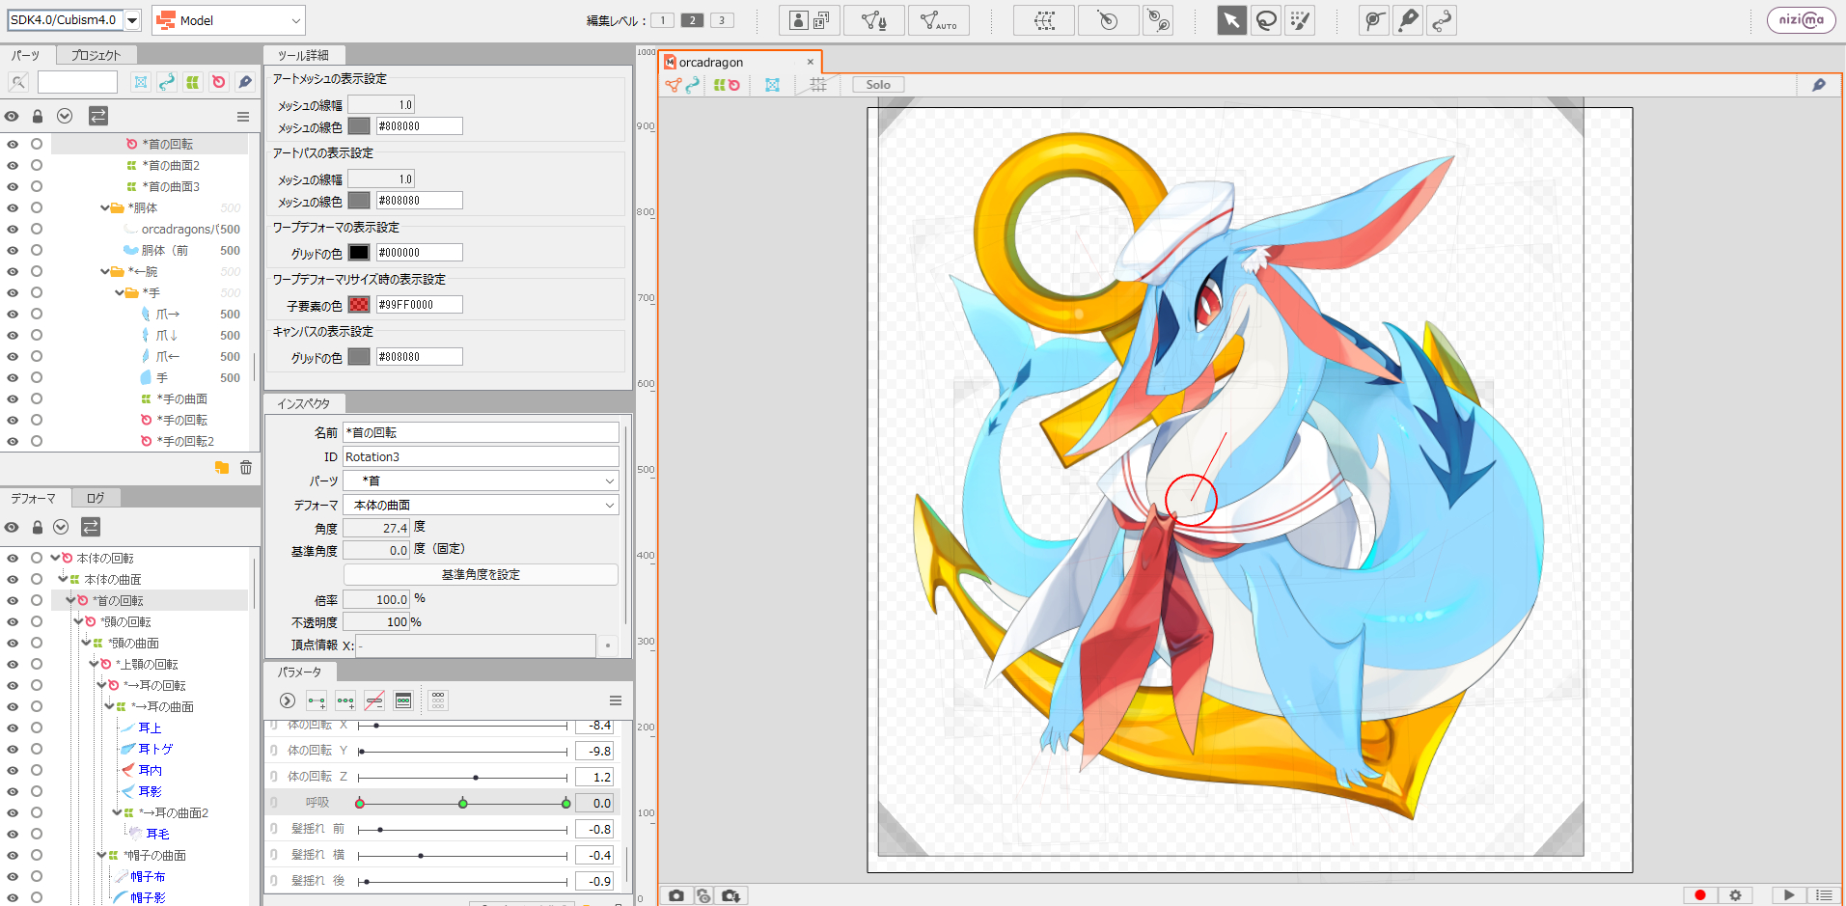Viewport: 1846px width, 906px height.
Task: Take a canvas snapshot with camera icon
Action: pyautogui.click(x=676, y=895)
